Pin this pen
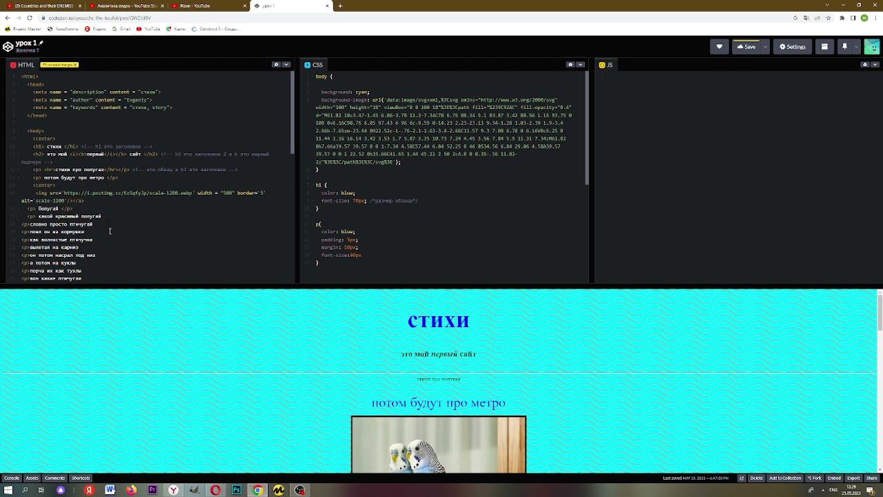 (x=844, y=47)
